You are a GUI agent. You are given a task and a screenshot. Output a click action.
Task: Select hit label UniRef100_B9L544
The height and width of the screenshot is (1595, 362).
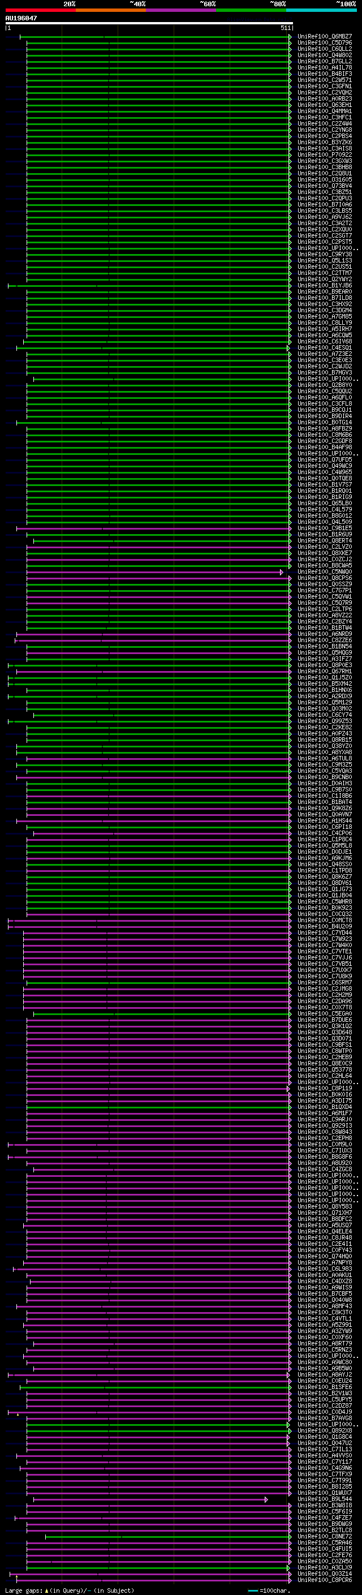(325, 1499)
